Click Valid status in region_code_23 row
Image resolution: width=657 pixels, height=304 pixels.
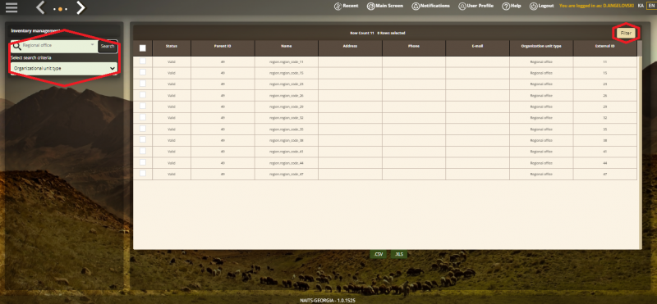172,84
